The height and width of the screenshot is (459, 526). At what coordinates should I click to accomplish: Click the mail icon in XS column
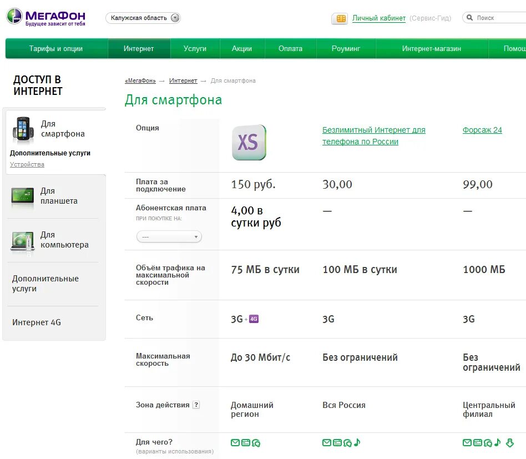coord(235,442)
